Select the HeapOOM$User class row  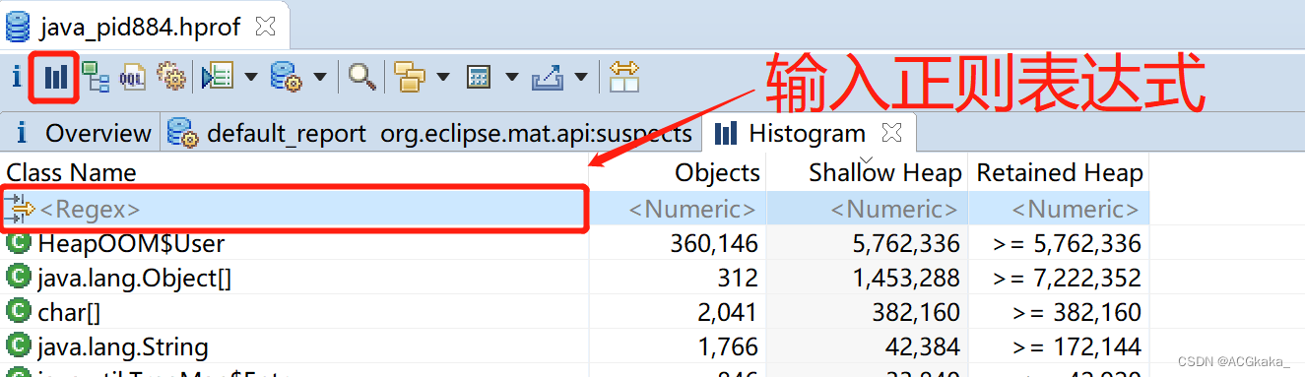click(x=574, y=243)
